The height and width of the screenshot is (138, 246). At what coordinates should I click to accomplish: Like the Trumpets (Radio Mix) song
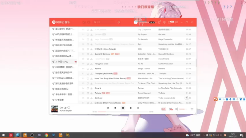coord(88,74)
